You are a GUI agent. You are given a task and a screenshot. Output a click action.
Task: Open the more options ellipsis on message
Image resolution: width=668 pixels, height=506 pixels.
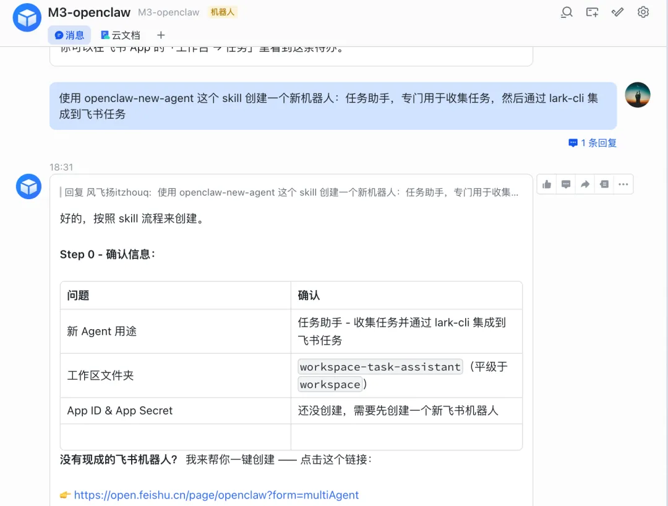pos(623,184)
